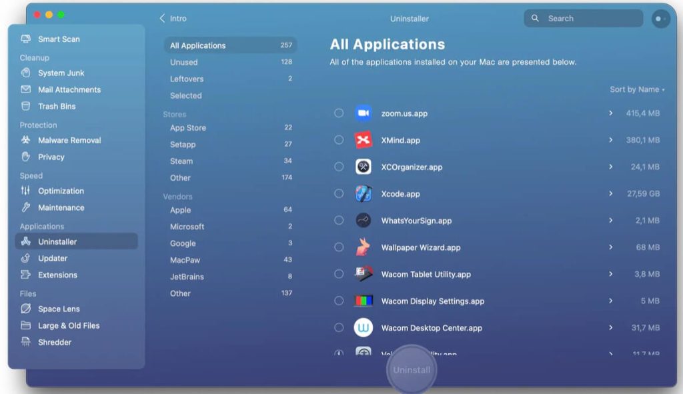The width and height of the screenshot is (683, 394).
Task: Click the Malware Removal biohazard icon
Action: (x=26, y=141)
